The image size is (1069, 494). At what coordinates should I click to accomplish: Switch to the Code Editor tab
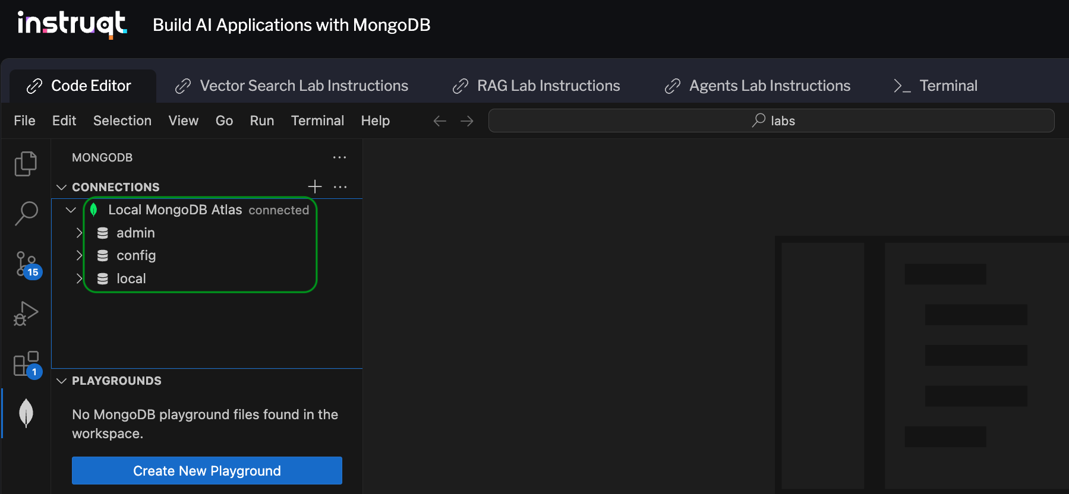coord(83,86)
